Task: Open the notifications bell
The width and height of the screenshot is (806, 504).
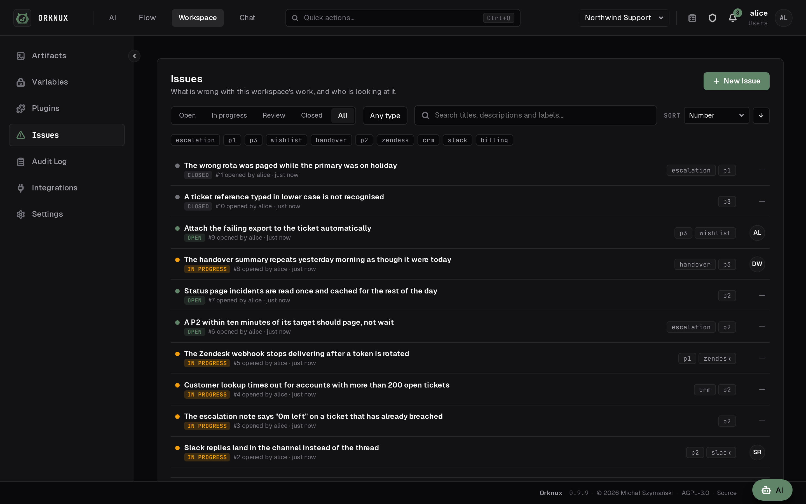Action: point(732,18)
